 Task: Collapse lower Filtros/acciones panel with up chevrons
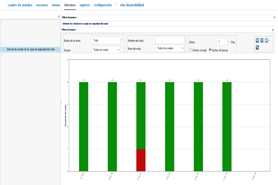click(273, 30)
